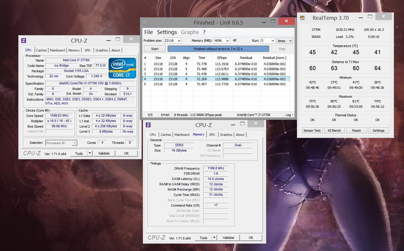Click the CPU-Z icon above the Memory timings window
Image resolution: width=404 pixels, height=251 pixels.
pyautogui.click(x=148, y=125)
